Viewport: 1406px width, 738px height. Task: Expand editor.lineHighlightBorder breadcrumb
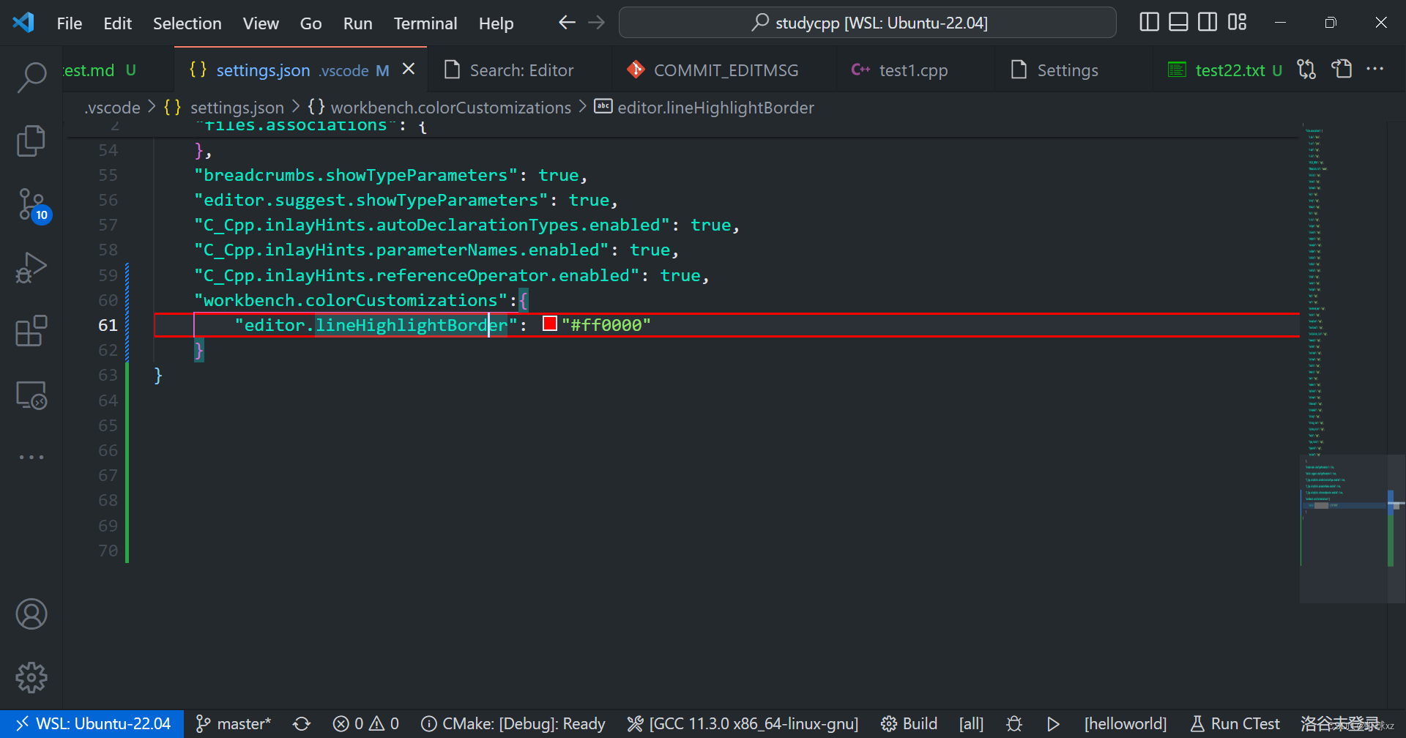(x=704, y=108)
